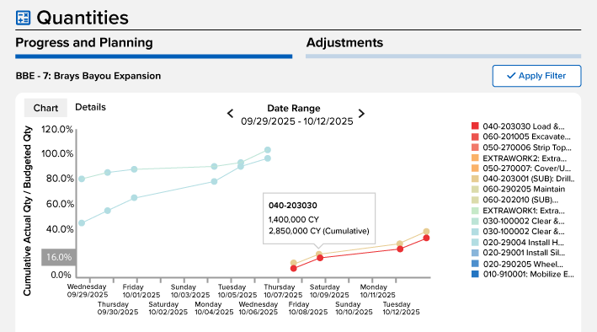The height and width of the screenshot is (332, 597).
Task: Click the 020-29001 Install Sil legend swatch
Action: pyautogui.click(x=475, y=253)
